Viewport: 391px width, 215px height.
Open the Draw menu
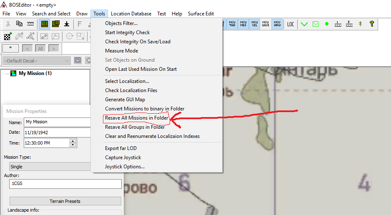click(82, 14)
